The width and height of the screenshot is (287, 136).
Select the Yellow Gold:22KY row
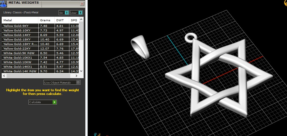[40, 48]
